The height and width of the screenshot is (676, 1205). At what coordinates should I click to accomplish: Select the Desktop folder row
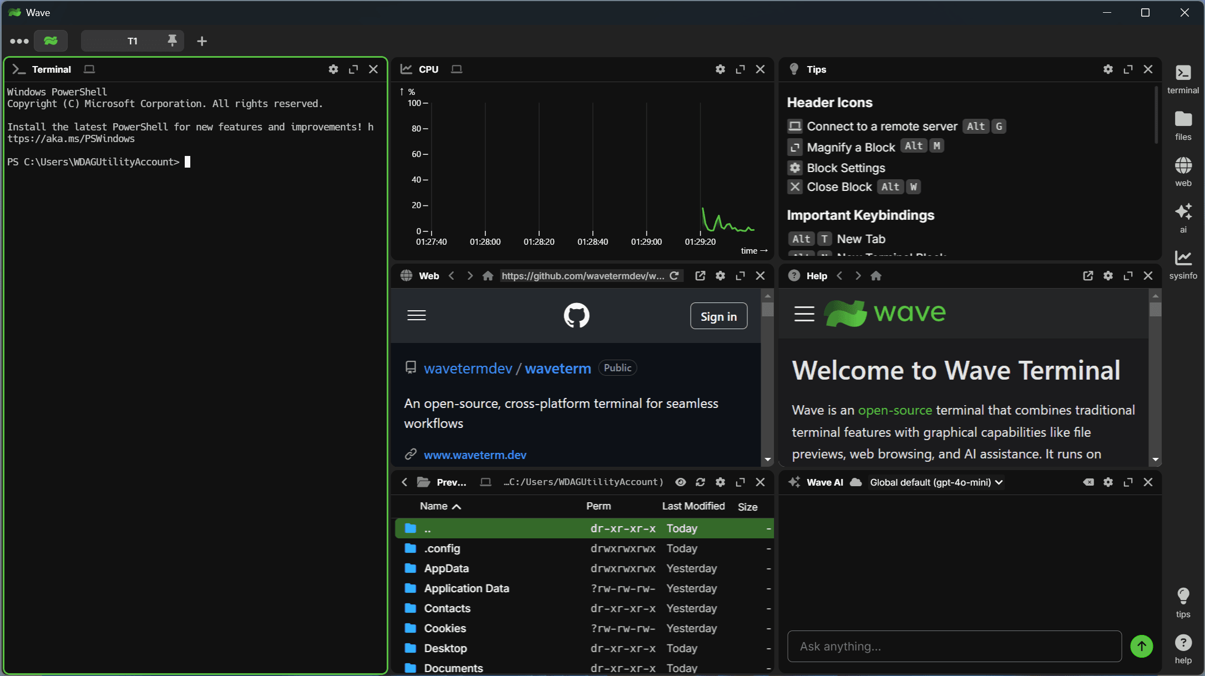click(584, 648)
